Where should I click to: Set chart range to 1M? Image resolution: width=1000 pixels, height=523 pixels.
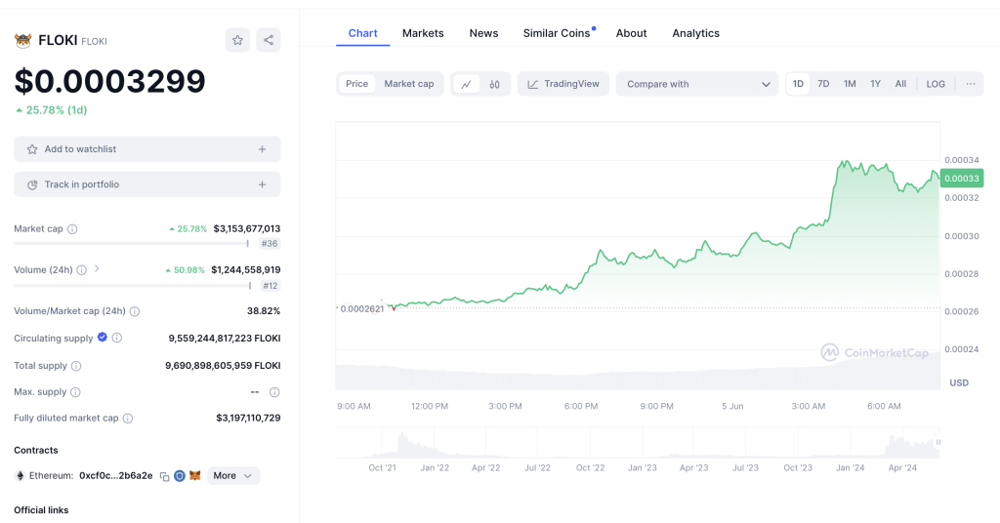850,84
